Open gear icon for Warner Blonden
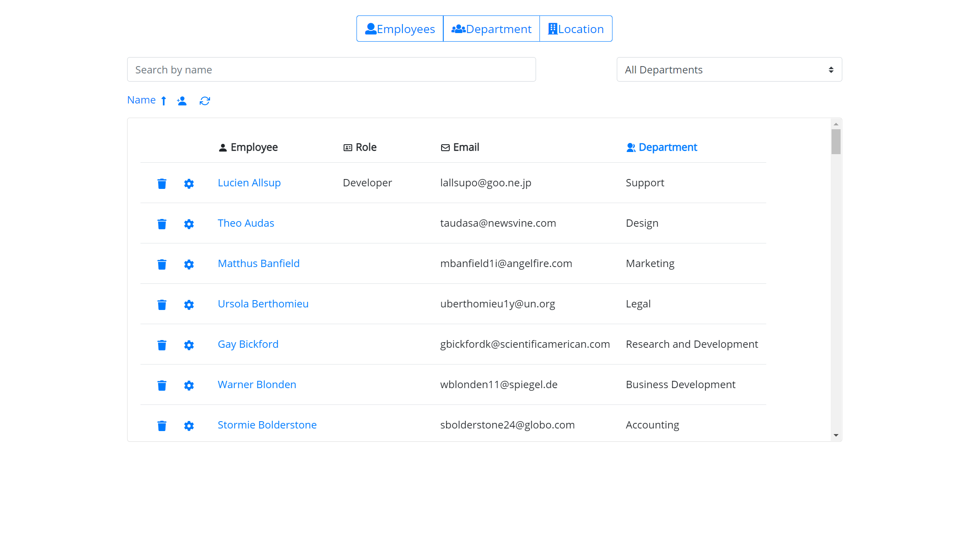The width and height of the screenshot is (969, 553). tap(189, 385)
